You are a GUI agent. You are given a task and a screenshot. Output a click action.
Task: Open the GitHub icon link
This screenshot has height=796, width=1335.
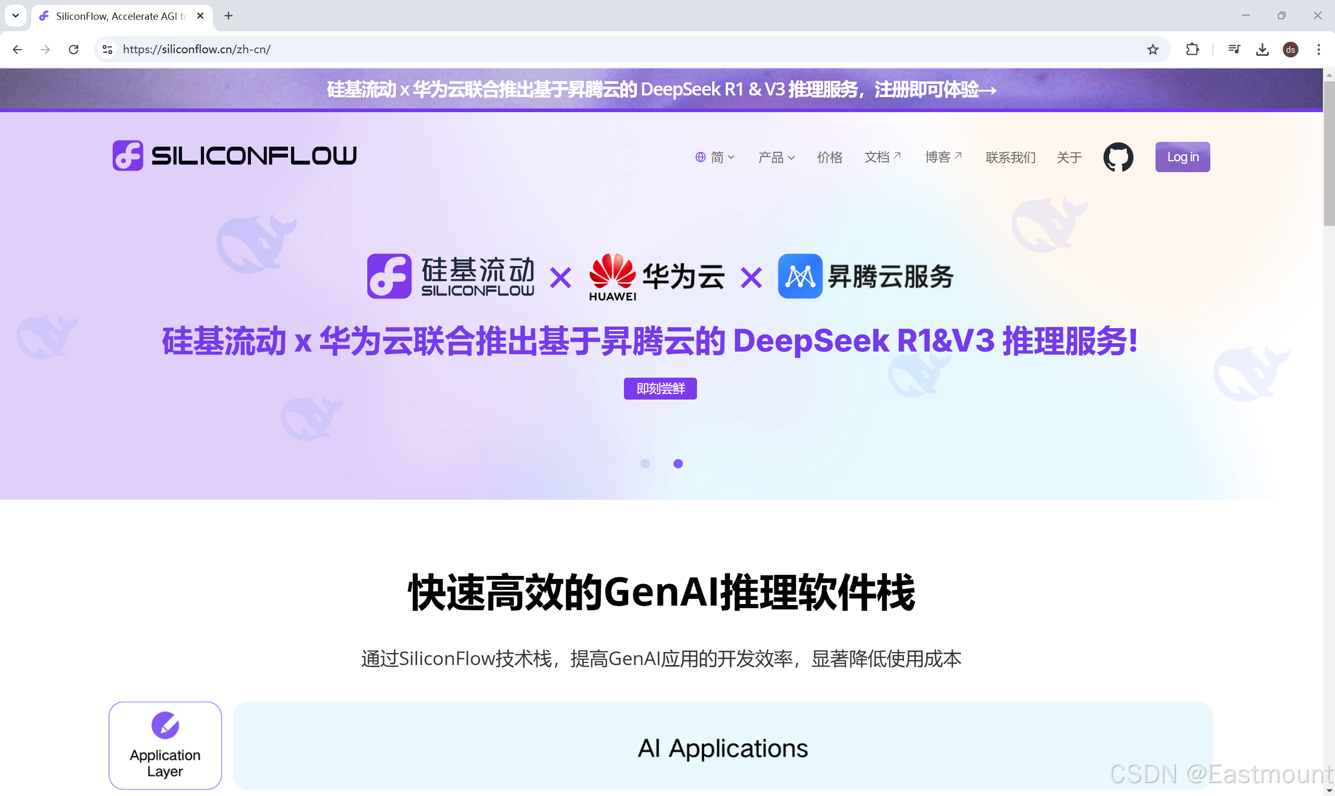coord(1118,156)
